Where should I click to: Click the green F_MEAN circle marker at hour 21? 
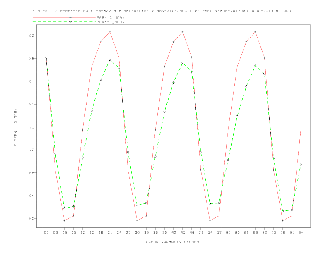point(110,60)
